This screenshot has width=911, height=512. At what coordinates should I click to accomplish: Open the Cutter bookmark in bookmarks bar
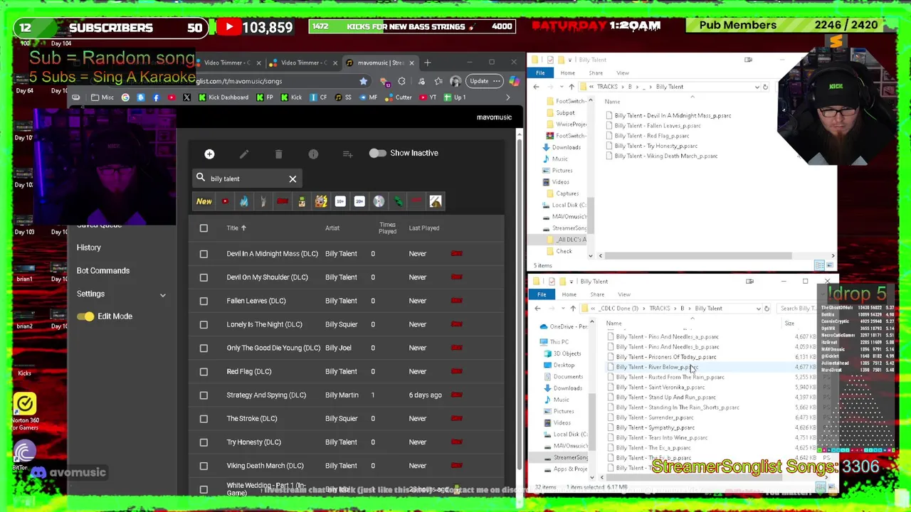[x=399, y=97]
